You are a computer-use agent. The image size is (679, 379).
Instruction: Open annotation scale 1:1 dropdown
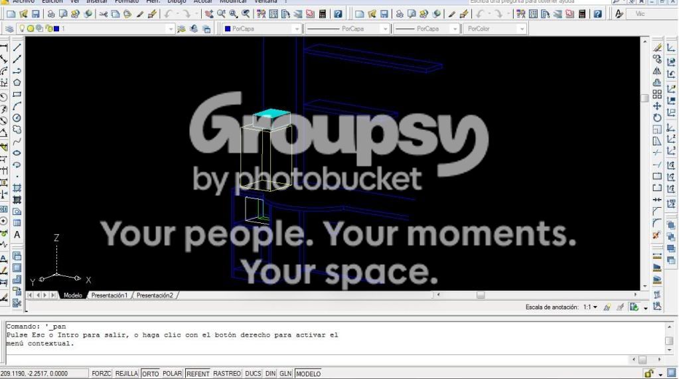click(590, 307)
